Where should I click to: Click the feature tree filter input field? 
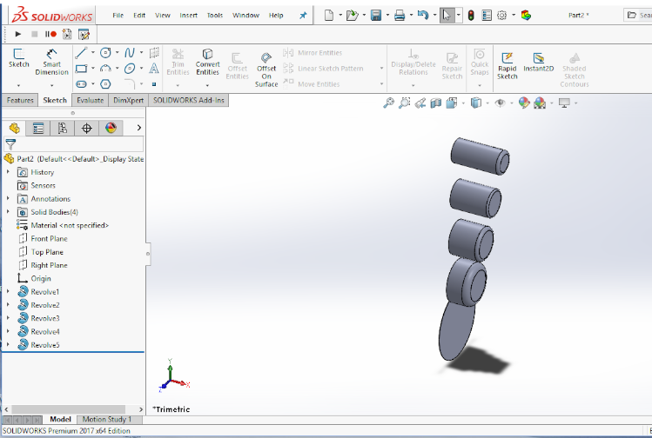click(80, 144)
